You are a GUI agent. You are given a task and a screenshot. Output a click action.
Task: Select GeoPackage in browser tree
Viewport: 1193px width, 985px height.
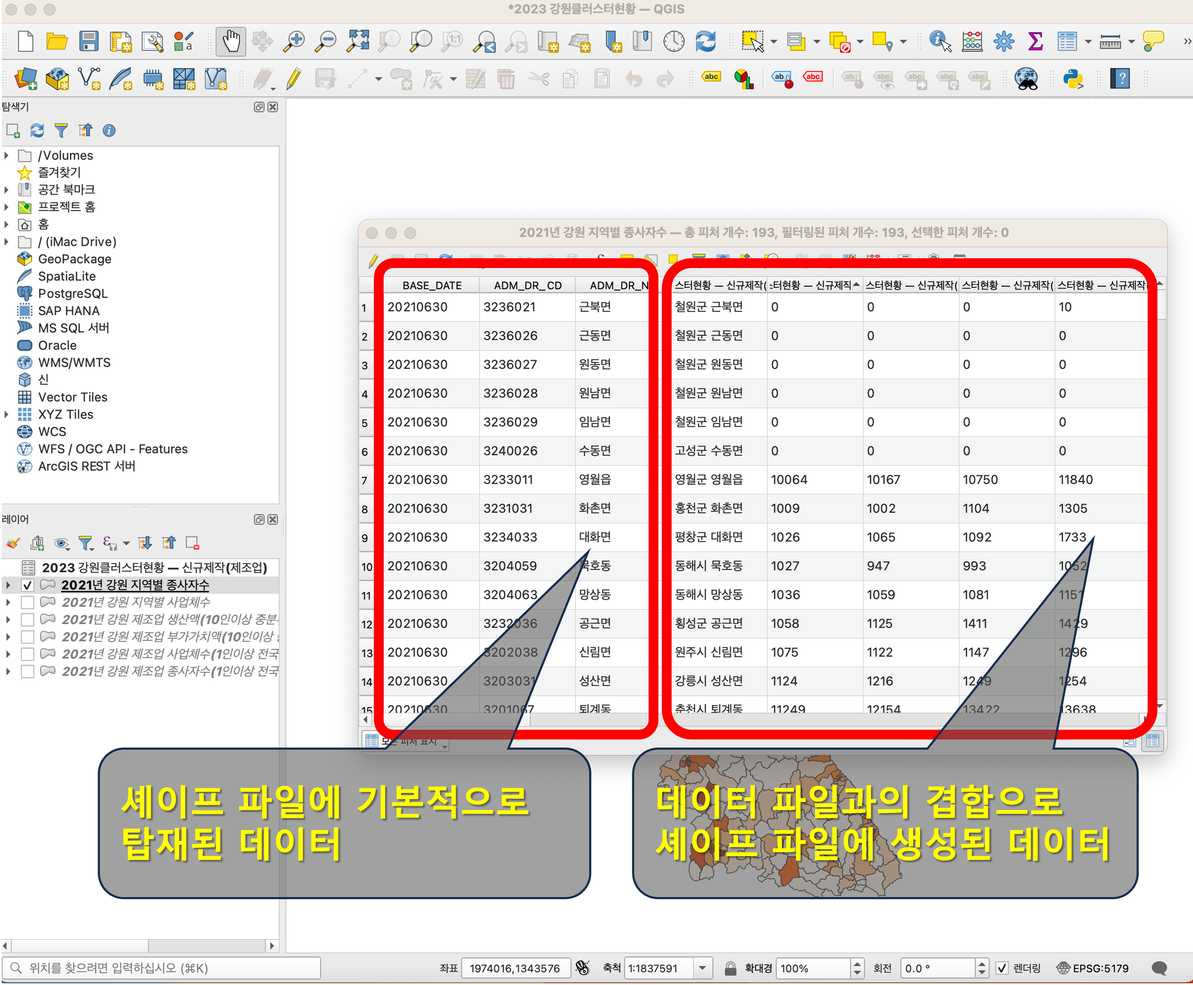coord(74,259)
